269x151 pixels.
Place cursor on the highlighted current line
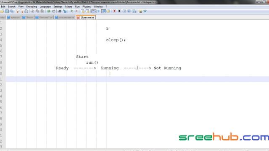[x=137, y=79]
